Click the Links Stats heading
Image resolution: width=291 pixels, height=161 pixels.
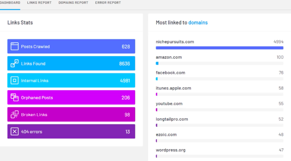click(x=20, y=22)
